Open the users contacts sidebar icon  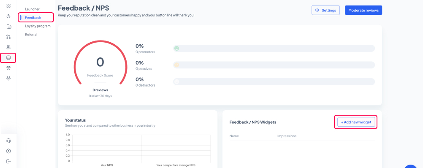click(8, 47)
